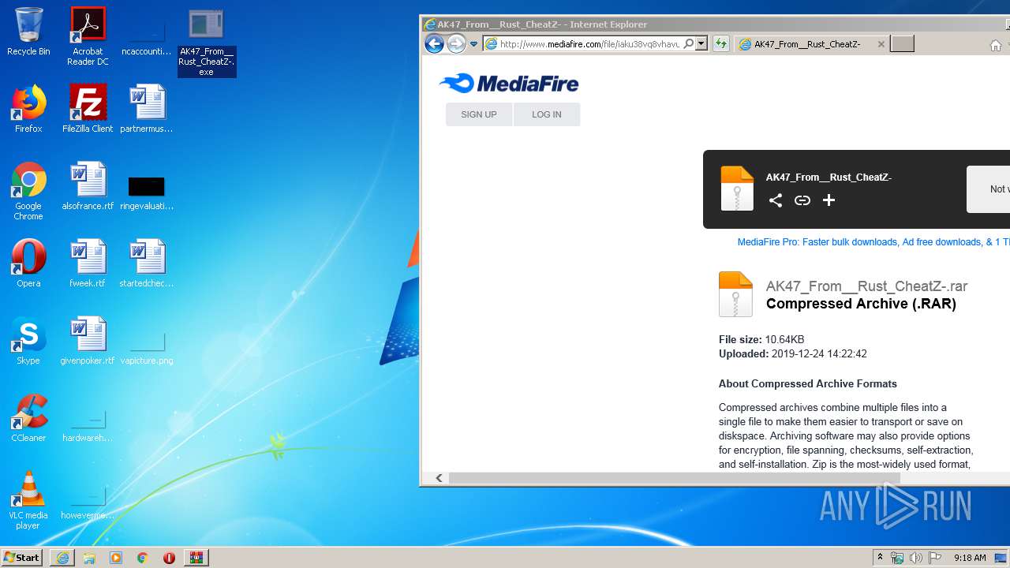Select the AK47_From__Rust_CheatZ-.exe desktop file

206,43
